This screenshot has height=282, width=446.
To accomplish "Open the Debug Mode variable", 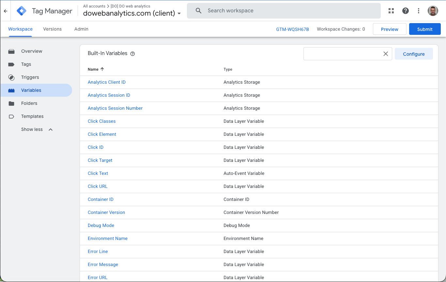I will pos(101,225).
